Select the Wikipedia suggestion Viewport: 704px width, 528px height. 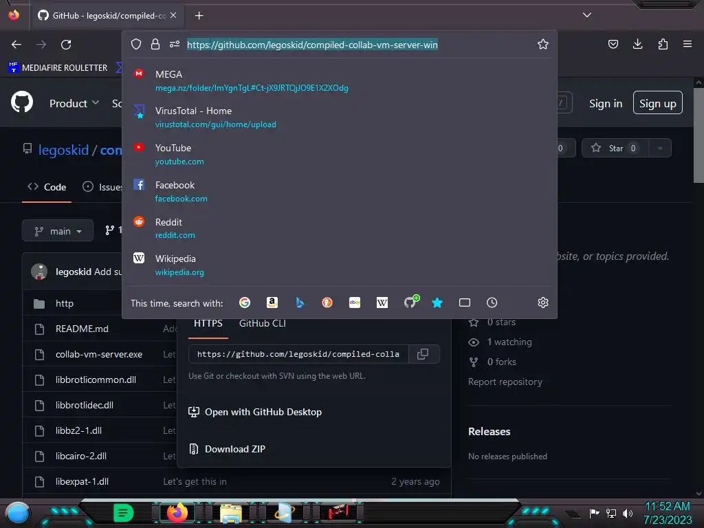[x=340, y=265]
